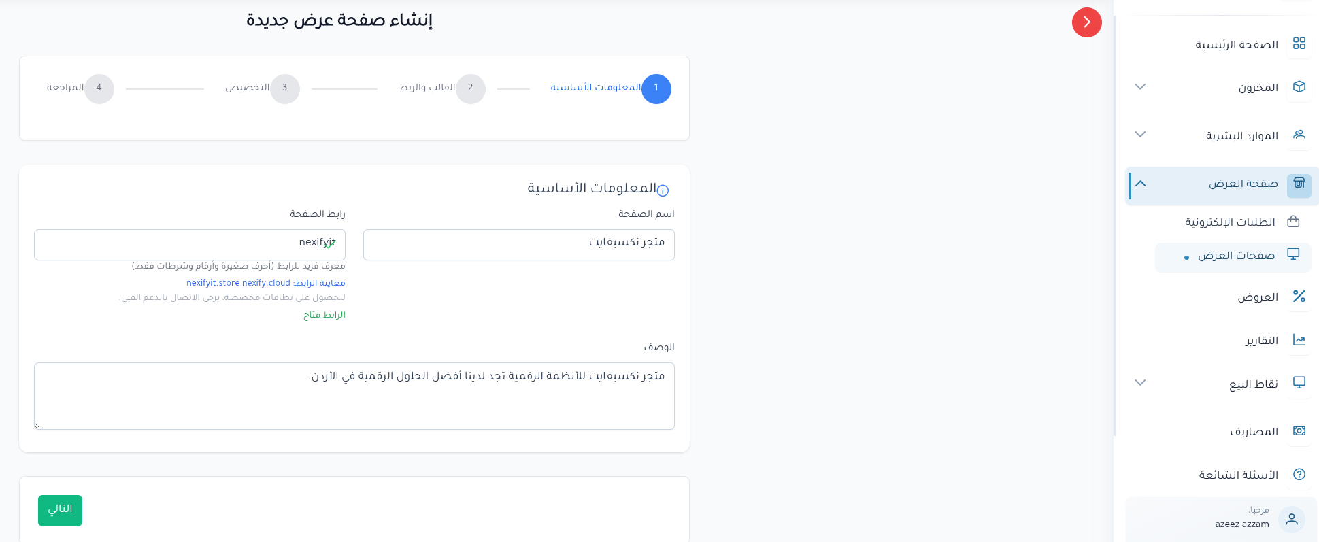
Task: Expand the الموارد البشرية submenu arrow
Action: tap(1141, 135)
